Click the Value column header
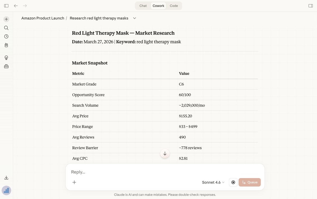317x199 pixels. [x=184, y=74]
